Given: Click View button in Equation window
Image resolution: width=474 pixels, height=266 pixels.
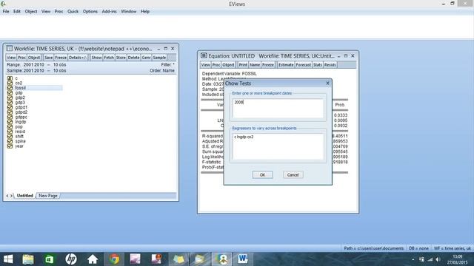Looking at the screenshot, I should point(206,65).
